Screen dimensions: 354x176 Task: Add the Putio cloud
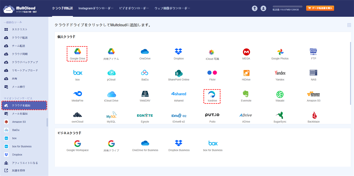pyautogui.click(x=212, y=117)
